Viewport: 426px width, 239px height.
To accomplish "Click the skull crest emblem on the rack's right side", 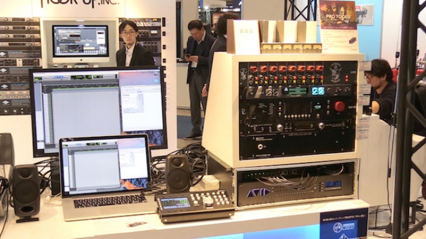I will point(335,72).
